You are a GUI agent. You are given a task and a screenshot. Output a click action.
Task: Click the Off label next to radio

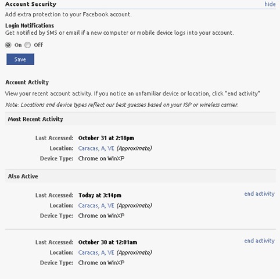pyautogui.click(x=38, y=45)
